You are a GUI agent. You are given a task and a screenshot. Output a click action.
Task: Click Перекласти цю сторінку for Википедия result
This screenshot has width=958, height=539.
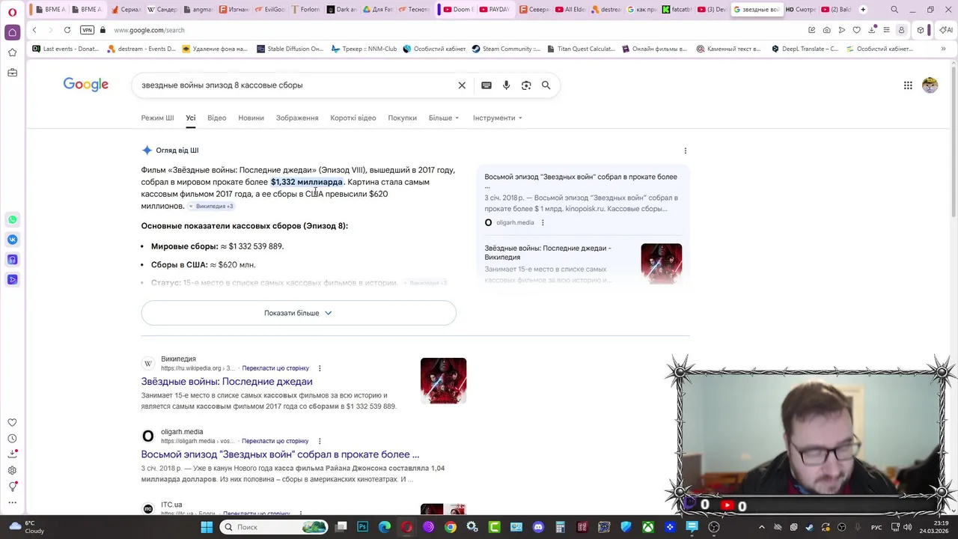[x=275, y=368]
